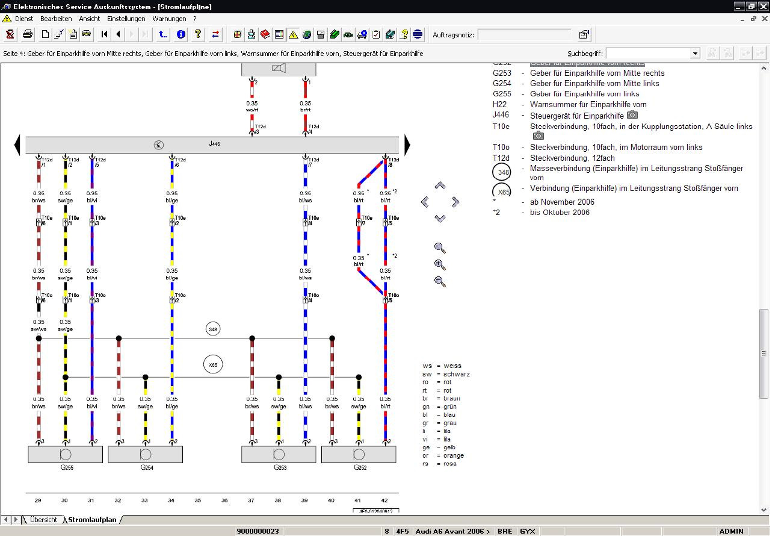Go to previous page arrow

coord(119,34)
